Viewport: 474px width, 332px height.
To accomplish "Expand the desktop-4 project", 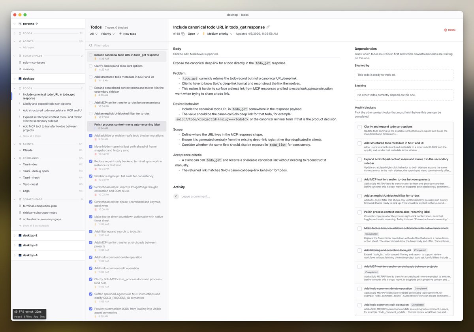I will point(15,255).
